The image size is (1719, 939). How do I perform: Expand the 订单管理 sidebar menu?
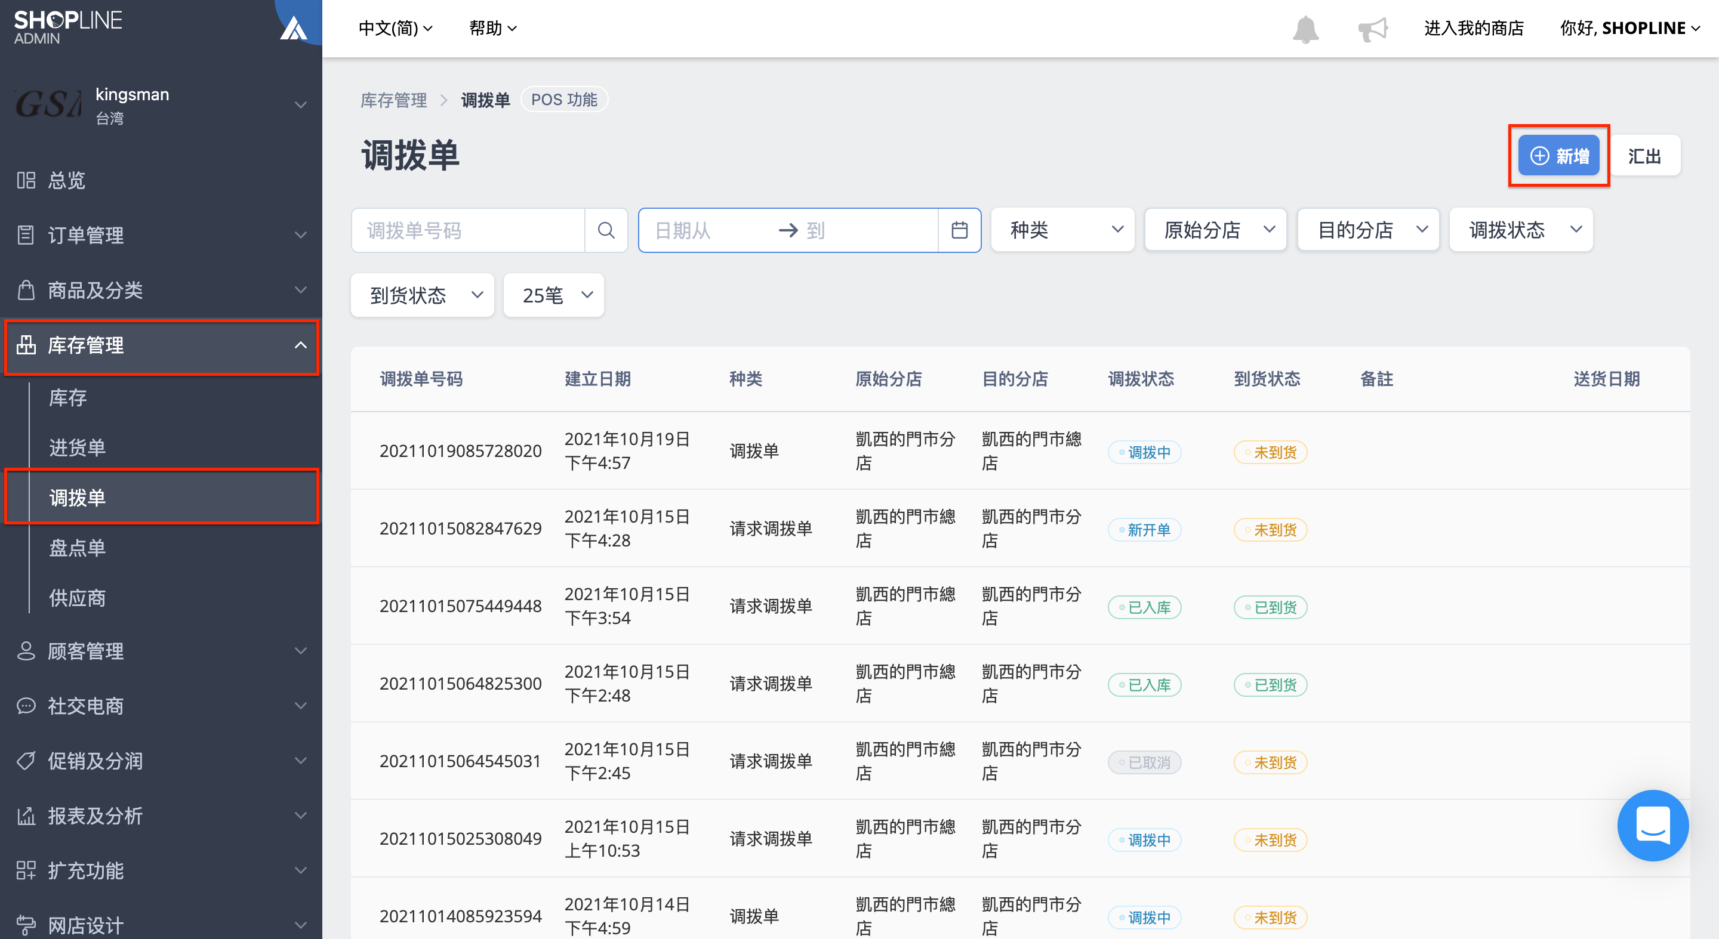(x=161, y=235)
